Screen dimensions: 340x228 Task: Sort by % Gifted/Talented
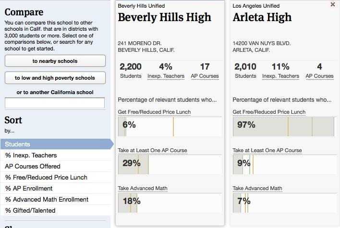coord(30,210)
